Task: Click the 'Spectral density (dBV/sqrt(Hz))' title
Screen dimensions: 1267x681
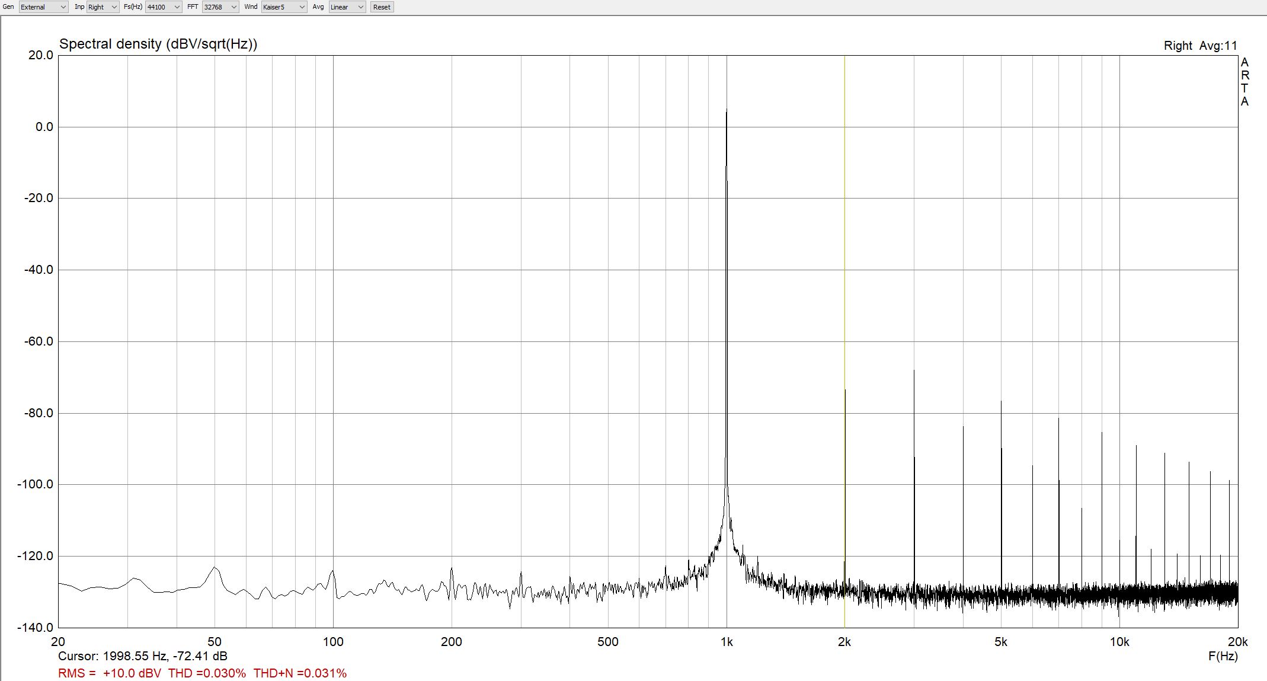Action: [x=158, y=44]
